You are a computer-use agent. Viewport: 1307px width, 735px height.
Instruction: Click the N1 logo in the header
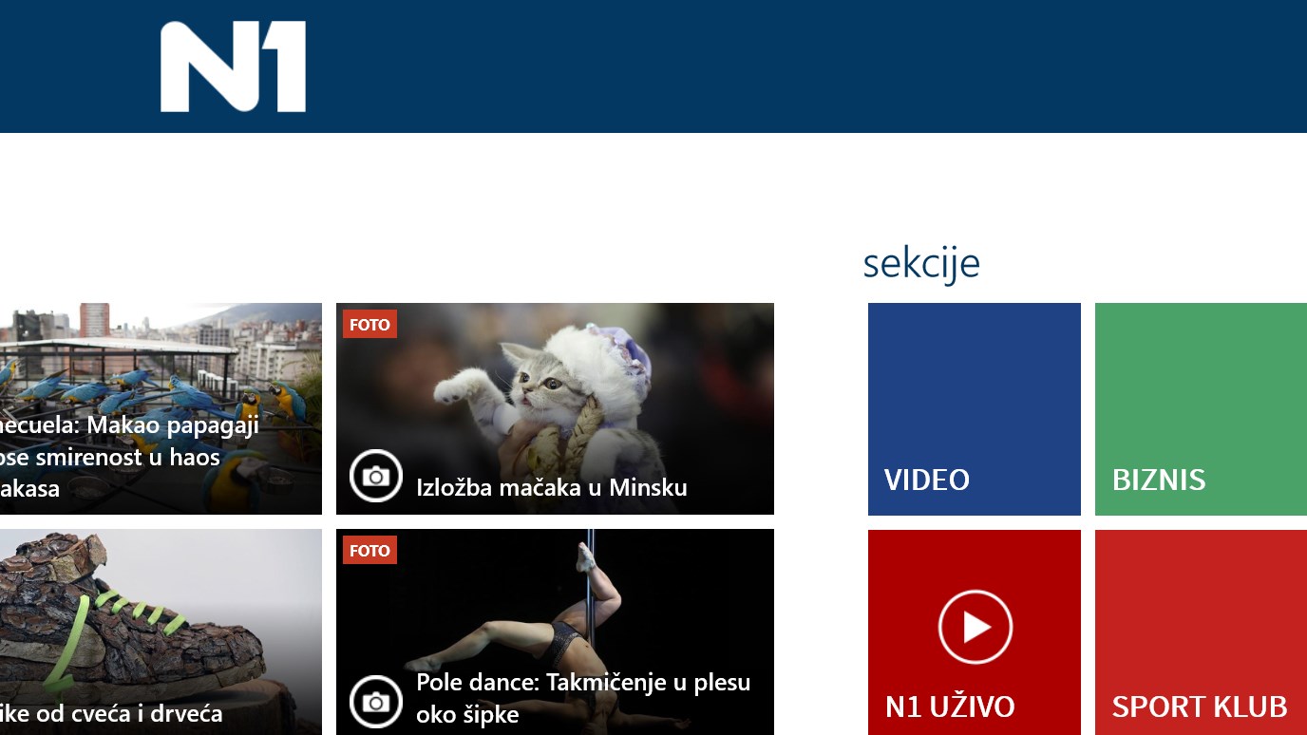click(233, 66)
